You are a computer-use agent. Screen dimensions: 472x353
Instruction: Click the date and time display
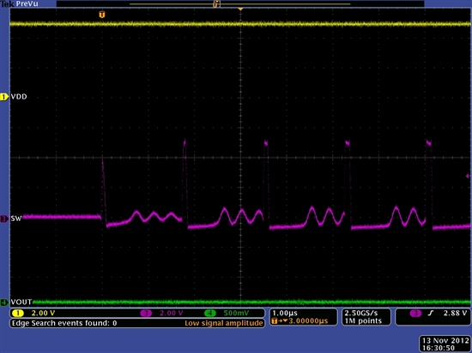pos(445,344)
